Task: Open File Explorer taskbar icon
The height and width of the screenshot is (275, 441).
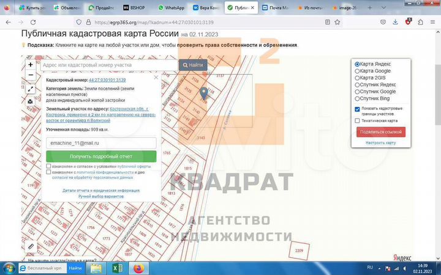Action: pyautogui.click(x=96, y=268)
